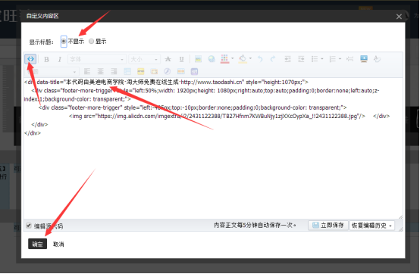This screenshot has height=274, width=420.
Task: Apply italic formatting in editor toolbar
Action: coord(59,59)
